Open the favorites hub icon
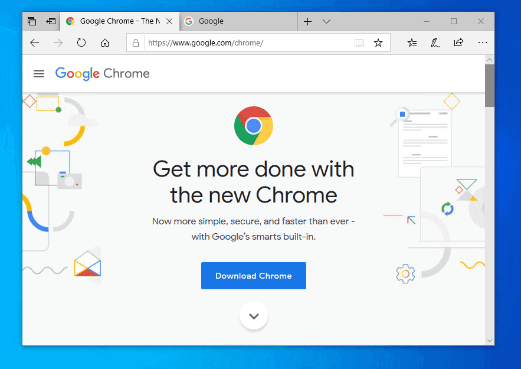Screen dimensions: 521x369 [x=412, y=43]
